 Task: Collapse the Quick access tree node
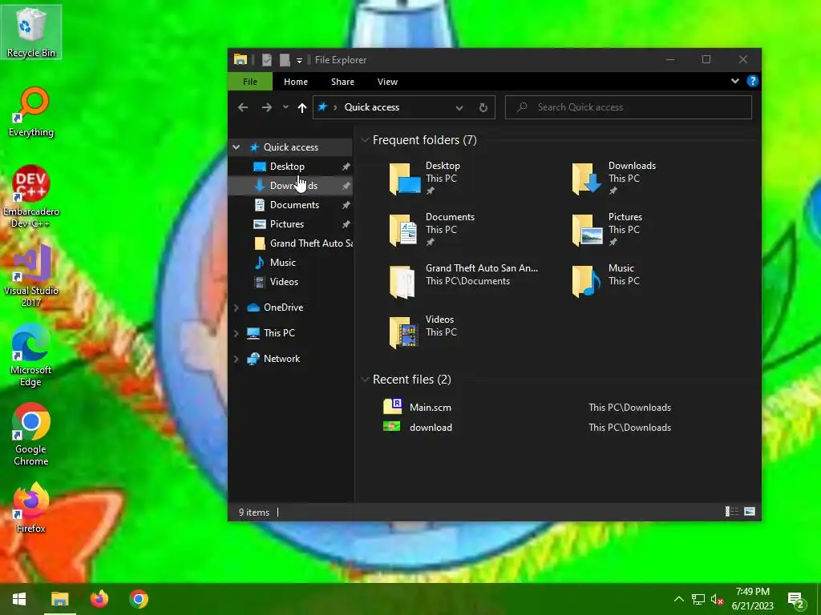(237, 147)
